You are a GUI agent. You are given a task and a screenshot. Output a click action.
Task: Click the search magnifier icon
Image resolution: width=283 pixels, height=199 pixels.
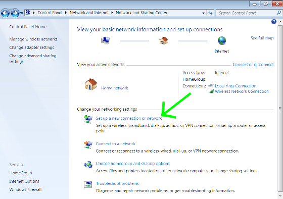pyautogui.click(x=278, y=13)
